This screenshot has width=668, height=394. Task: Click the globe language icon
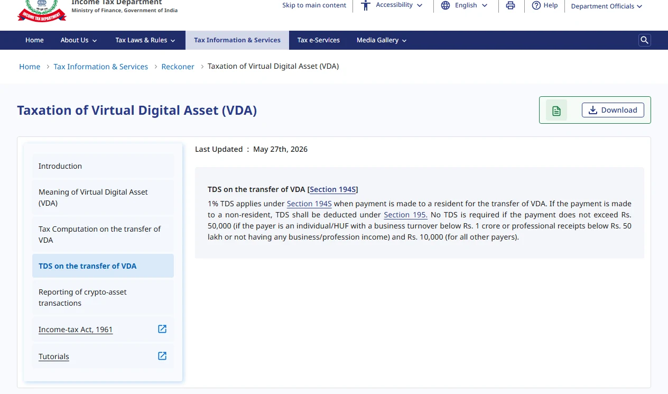pos(446,5)
